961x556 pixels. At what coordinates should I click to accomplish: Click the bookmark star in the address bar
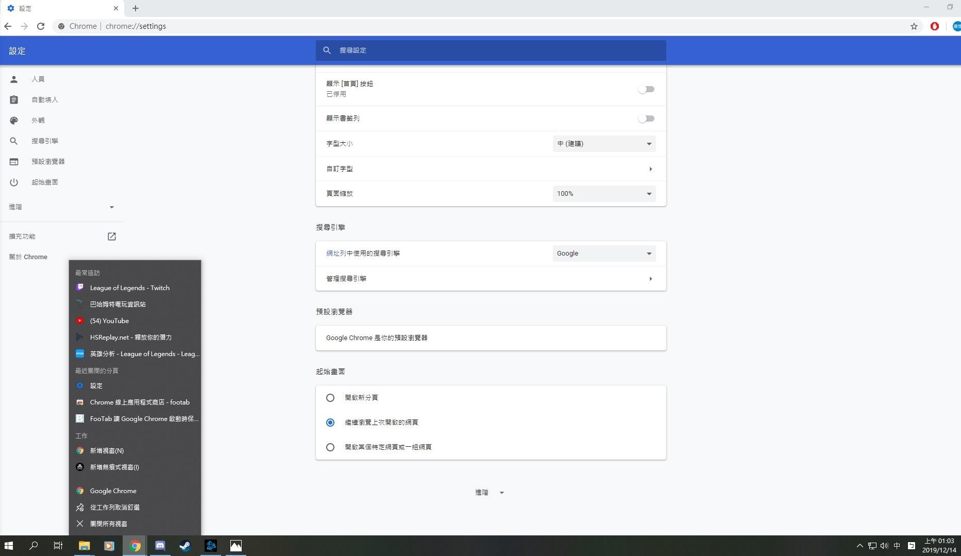914,26
